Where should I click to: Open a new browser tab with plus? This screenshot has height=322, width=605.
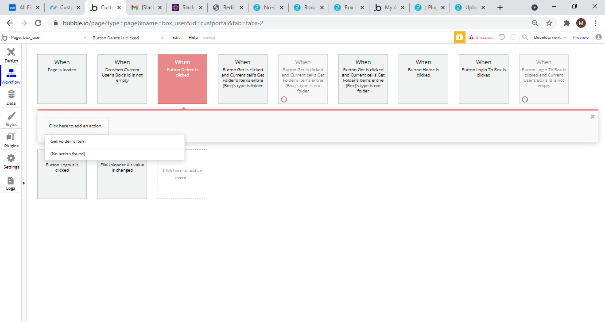point(500,8)
